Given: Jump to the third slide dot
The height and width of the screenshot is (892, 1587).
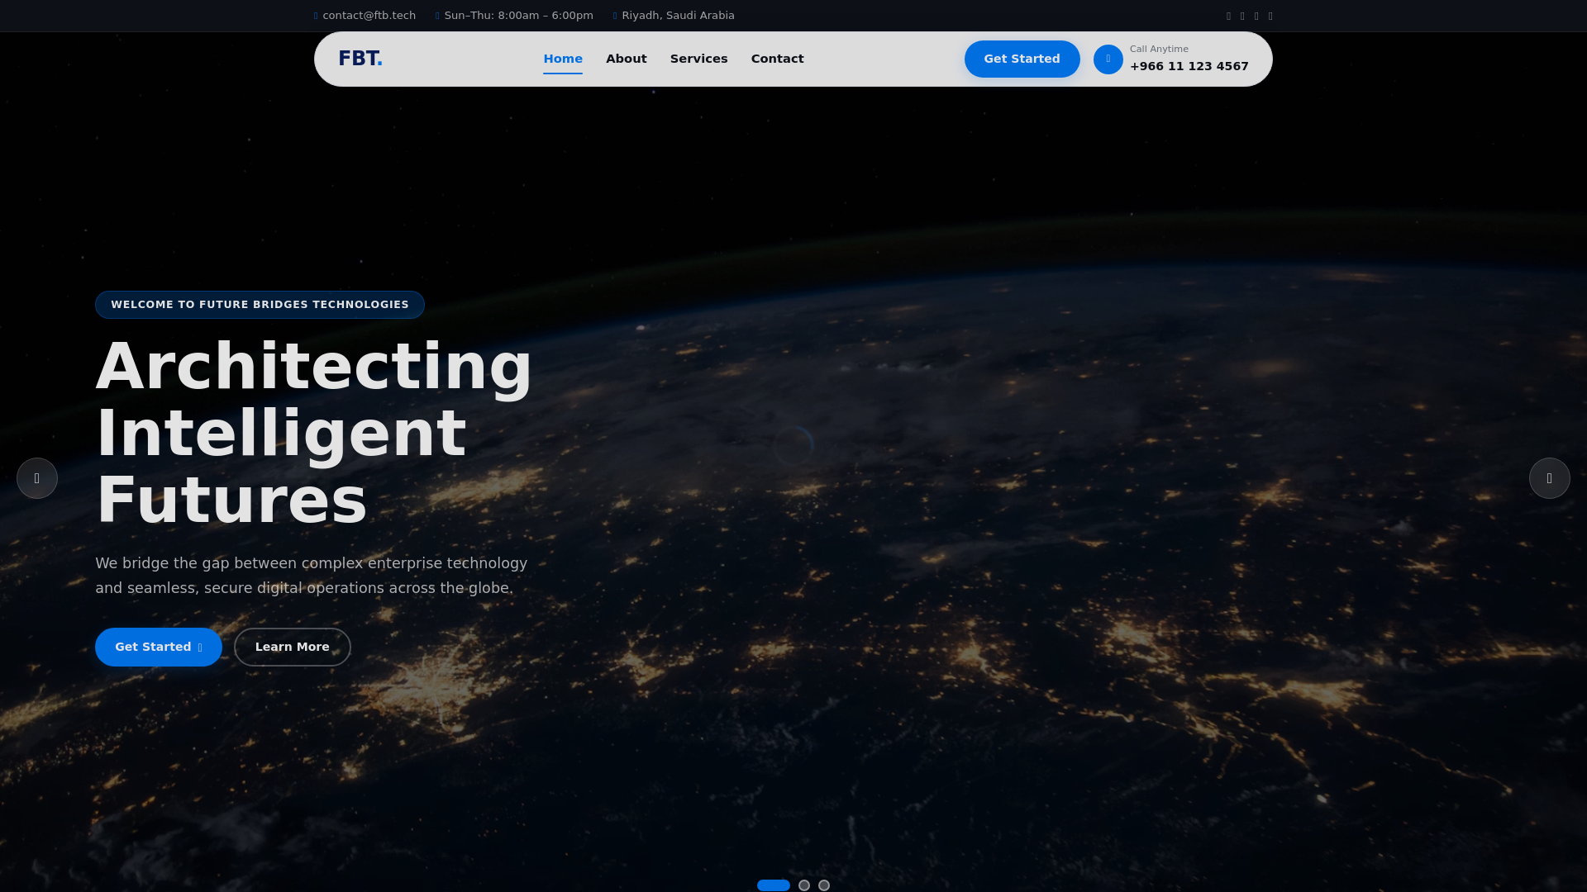Looking at the screenshot, I should click(824, 885).
